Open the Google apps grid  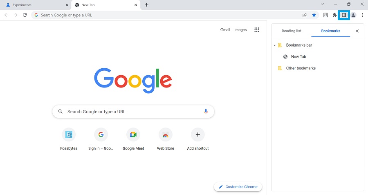257,30
